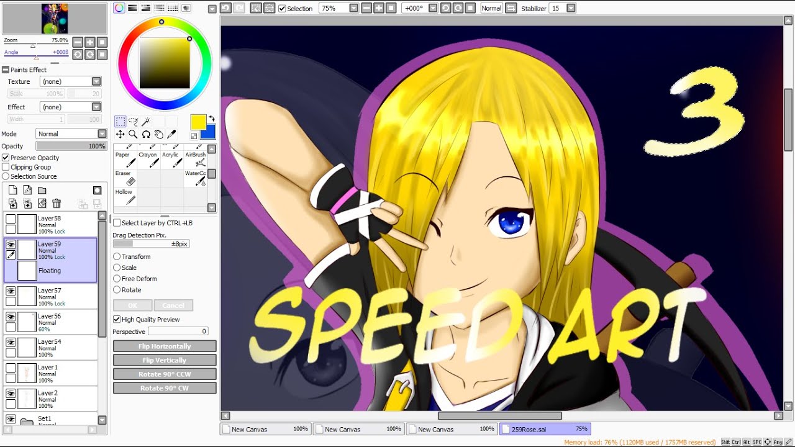Select the rotate view tool
Viewport: 795px width, 447px height.
click(x=146, y=134)
